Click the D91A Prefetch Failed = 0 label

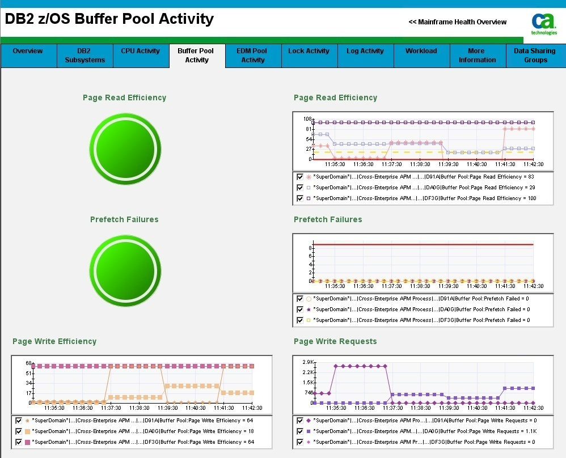tap(421, 299)
